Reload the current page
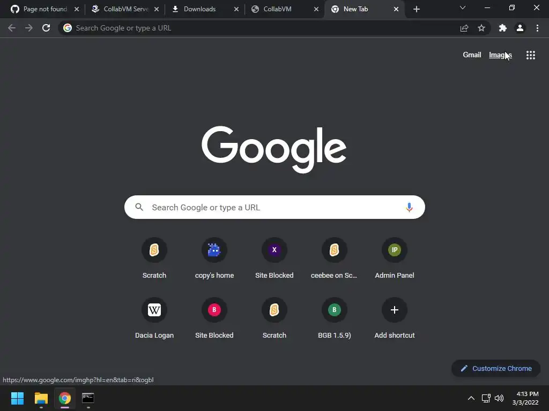549x411 pixels. click(x=46, y=28)
